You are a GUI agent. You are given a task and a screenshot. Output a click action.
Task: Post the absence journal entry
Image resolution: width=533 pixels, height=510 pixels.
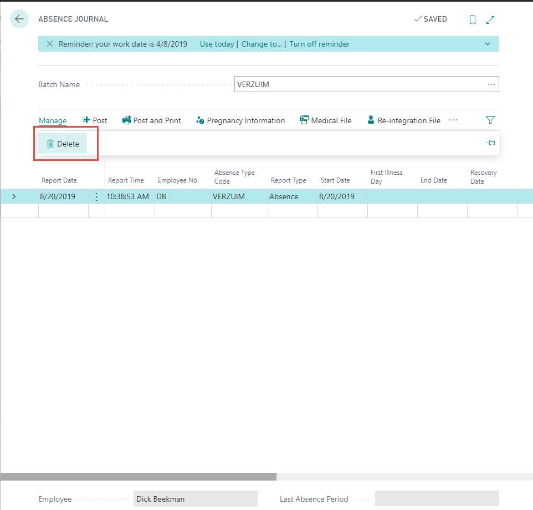[x=94, y=120]
